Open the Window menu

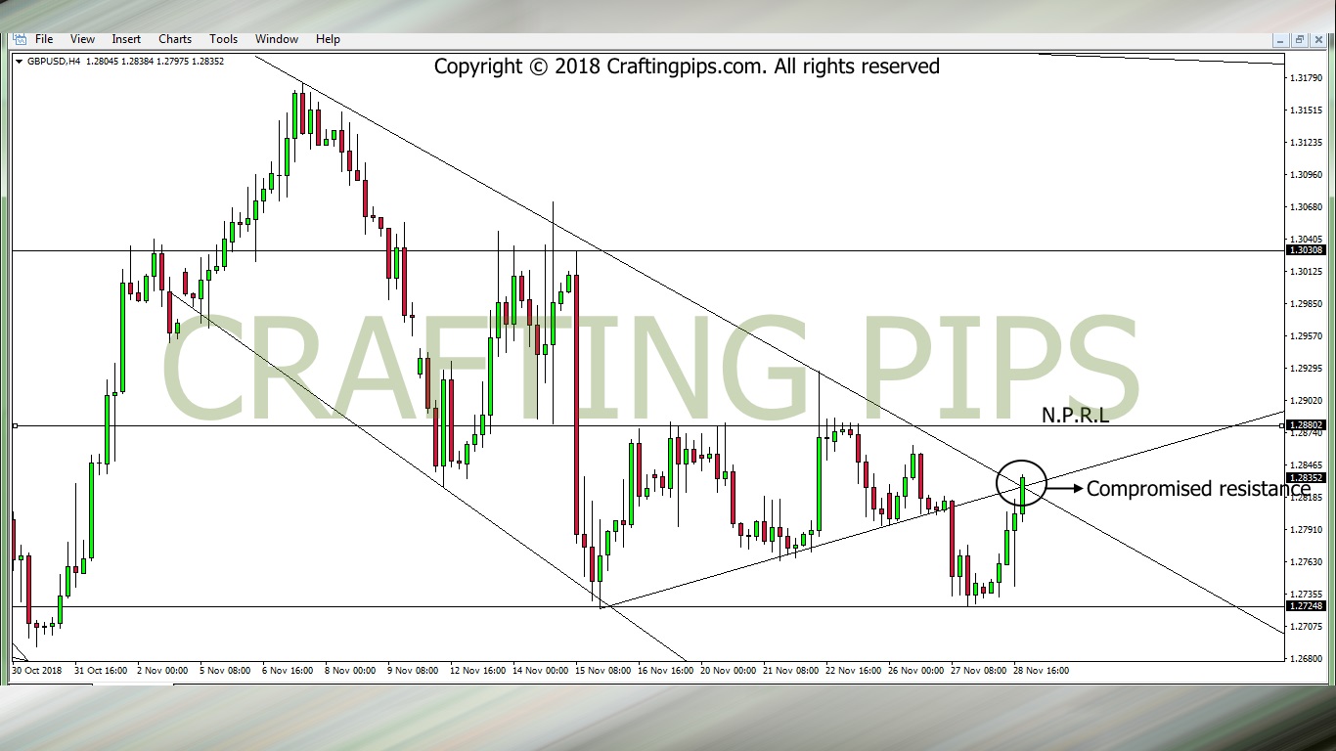click(277, 39)
